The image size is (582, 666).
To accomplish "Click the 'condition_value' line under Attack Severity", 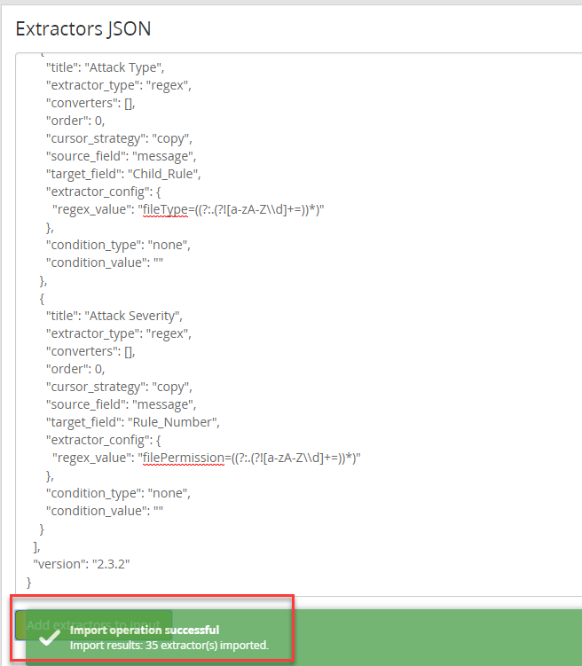I will [105, 511].
